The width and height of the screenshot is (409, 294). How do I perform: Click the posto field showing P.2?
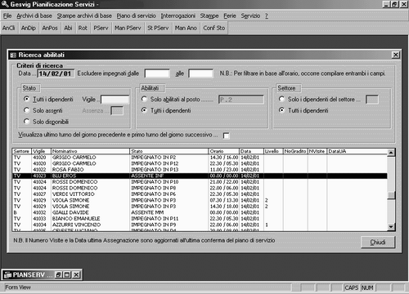pos(241,100)
